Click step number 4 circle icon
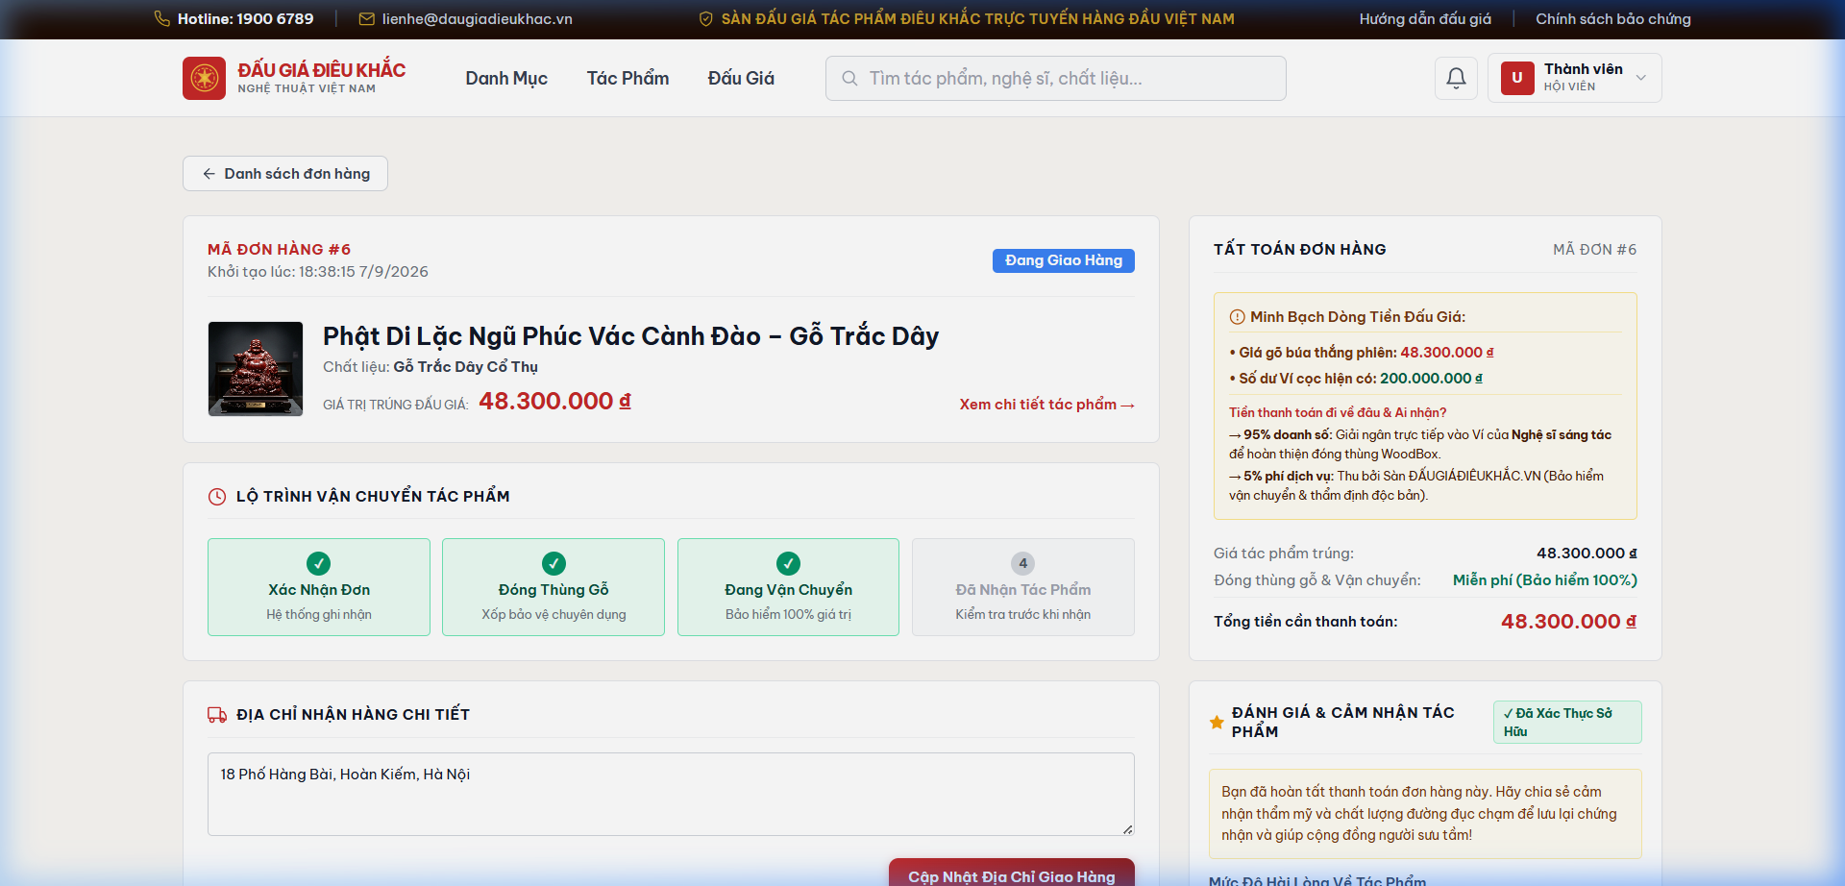Viewport: 1845px width, 886px height. [x=1022, y=563]
